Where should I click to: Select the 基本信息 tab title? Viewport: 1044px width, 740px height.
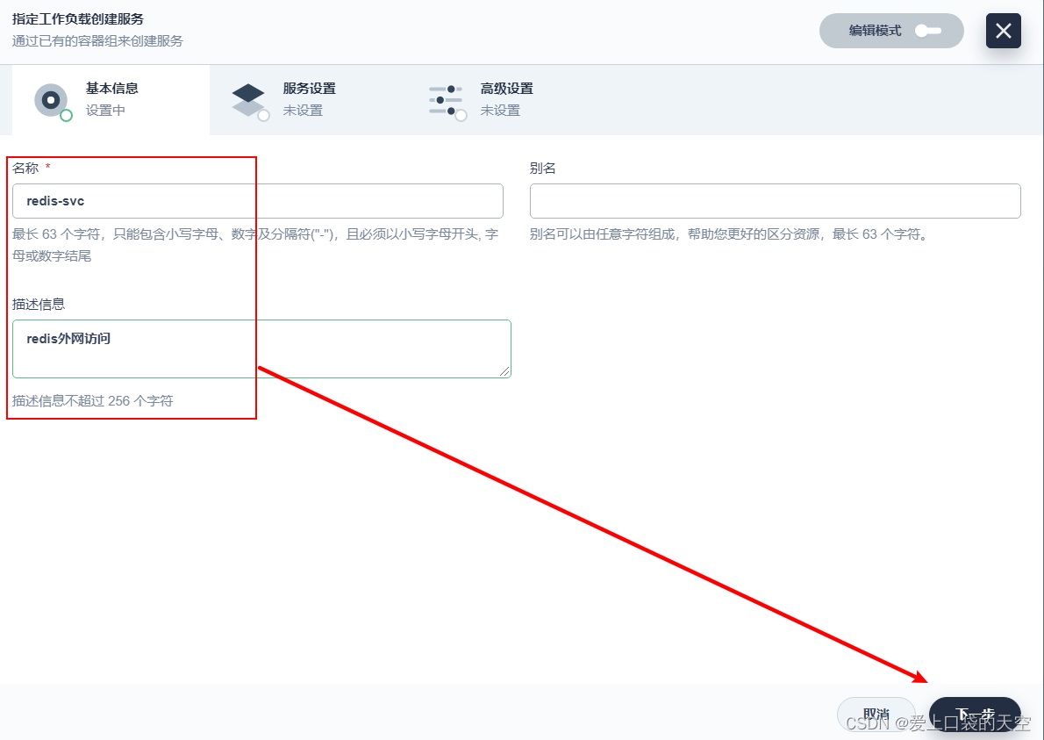click(x=111, y=89)
